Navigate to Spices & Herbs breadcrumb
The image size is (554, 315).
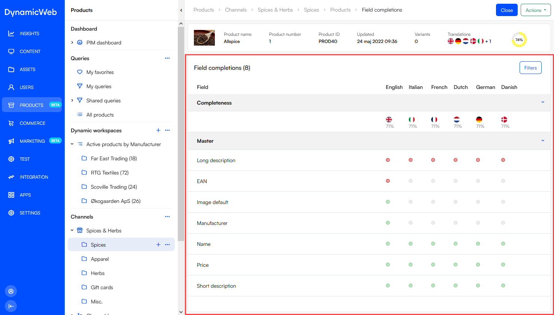pyautogui.click(x=275, y=10)
